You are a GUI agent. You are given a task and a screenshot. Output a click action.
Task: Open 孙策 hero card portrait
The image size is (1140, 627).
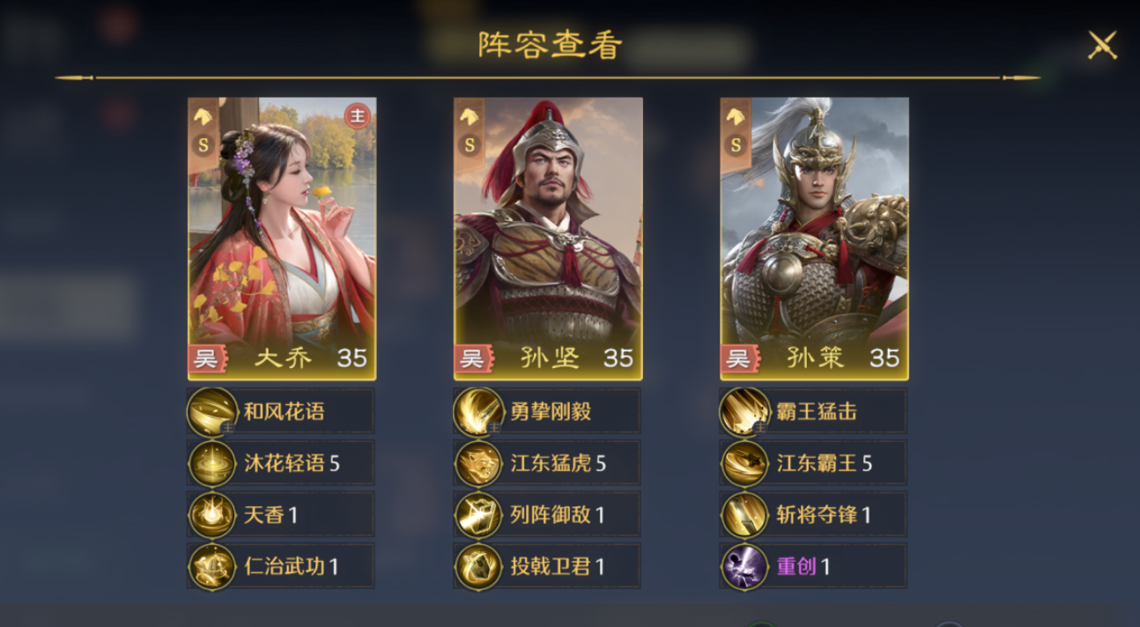coord(815,239)
